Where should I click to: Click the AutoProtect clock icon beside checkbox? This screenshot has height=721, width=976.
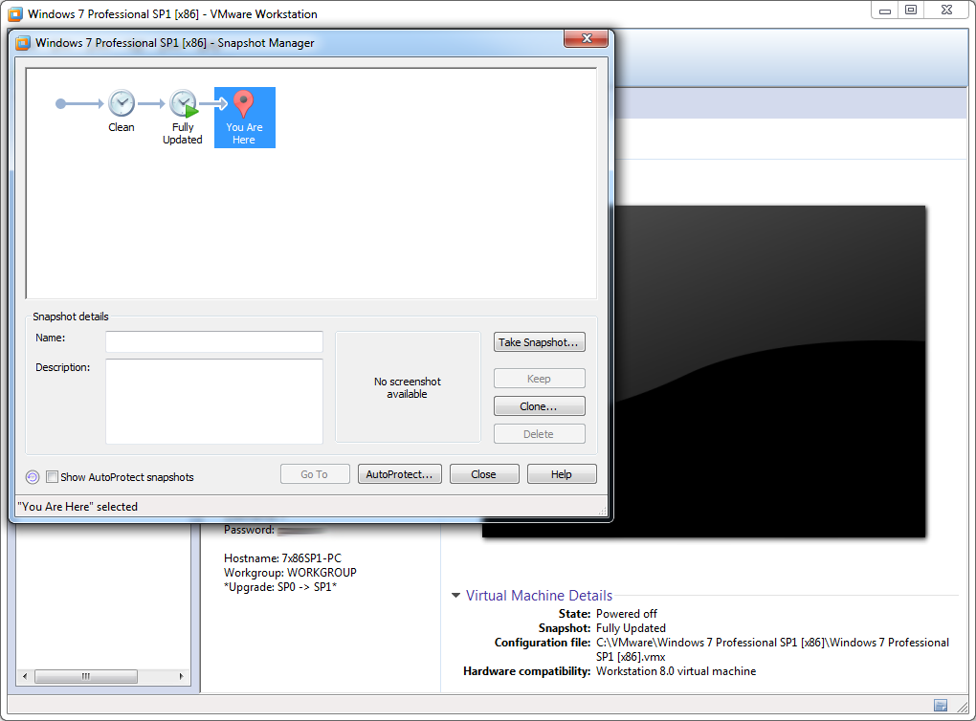(33, 477)
